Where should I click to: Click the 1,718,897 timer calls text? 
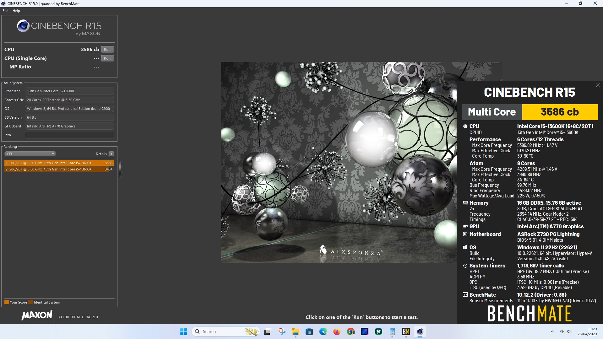[541, 266]
